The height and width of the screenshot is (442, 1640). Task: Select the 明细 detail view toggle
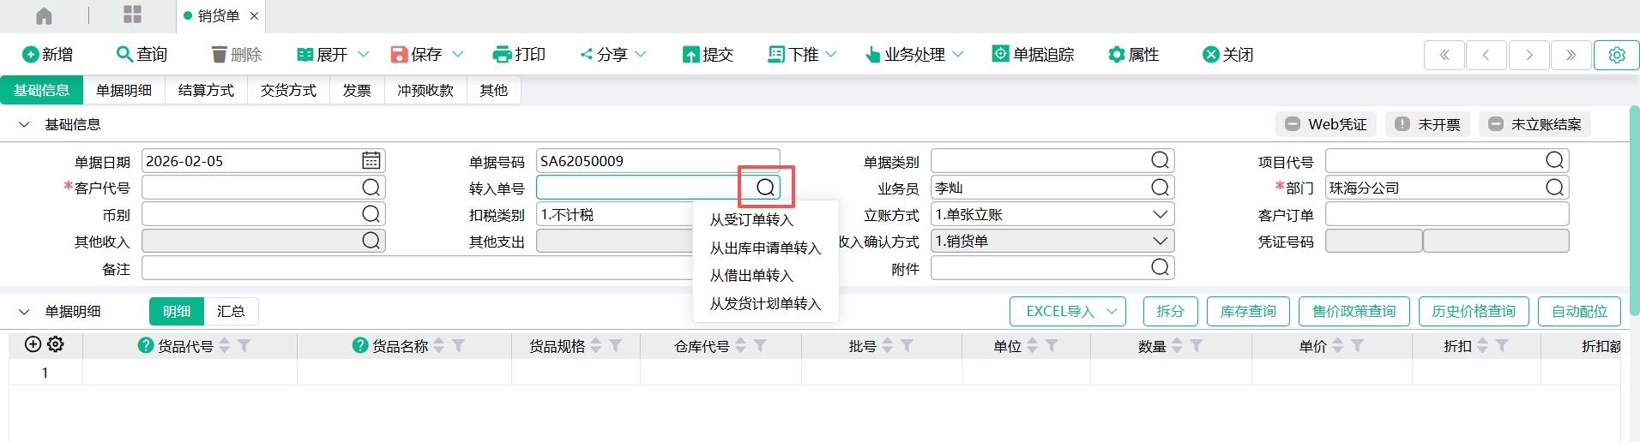coord(177,312)
